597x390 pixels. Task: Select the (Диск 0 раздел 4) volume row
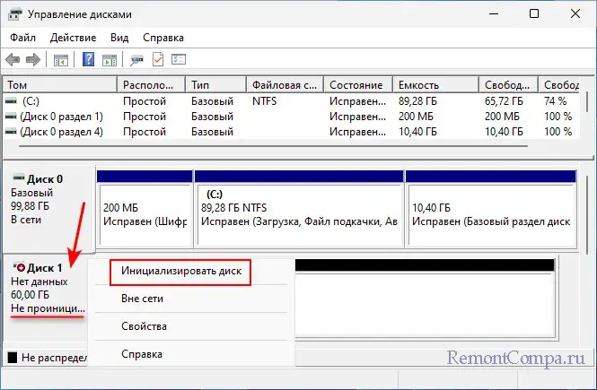pyautogui.click(x=291, y=132)
